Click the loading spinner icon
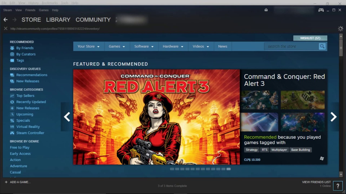 coord(340,29)
